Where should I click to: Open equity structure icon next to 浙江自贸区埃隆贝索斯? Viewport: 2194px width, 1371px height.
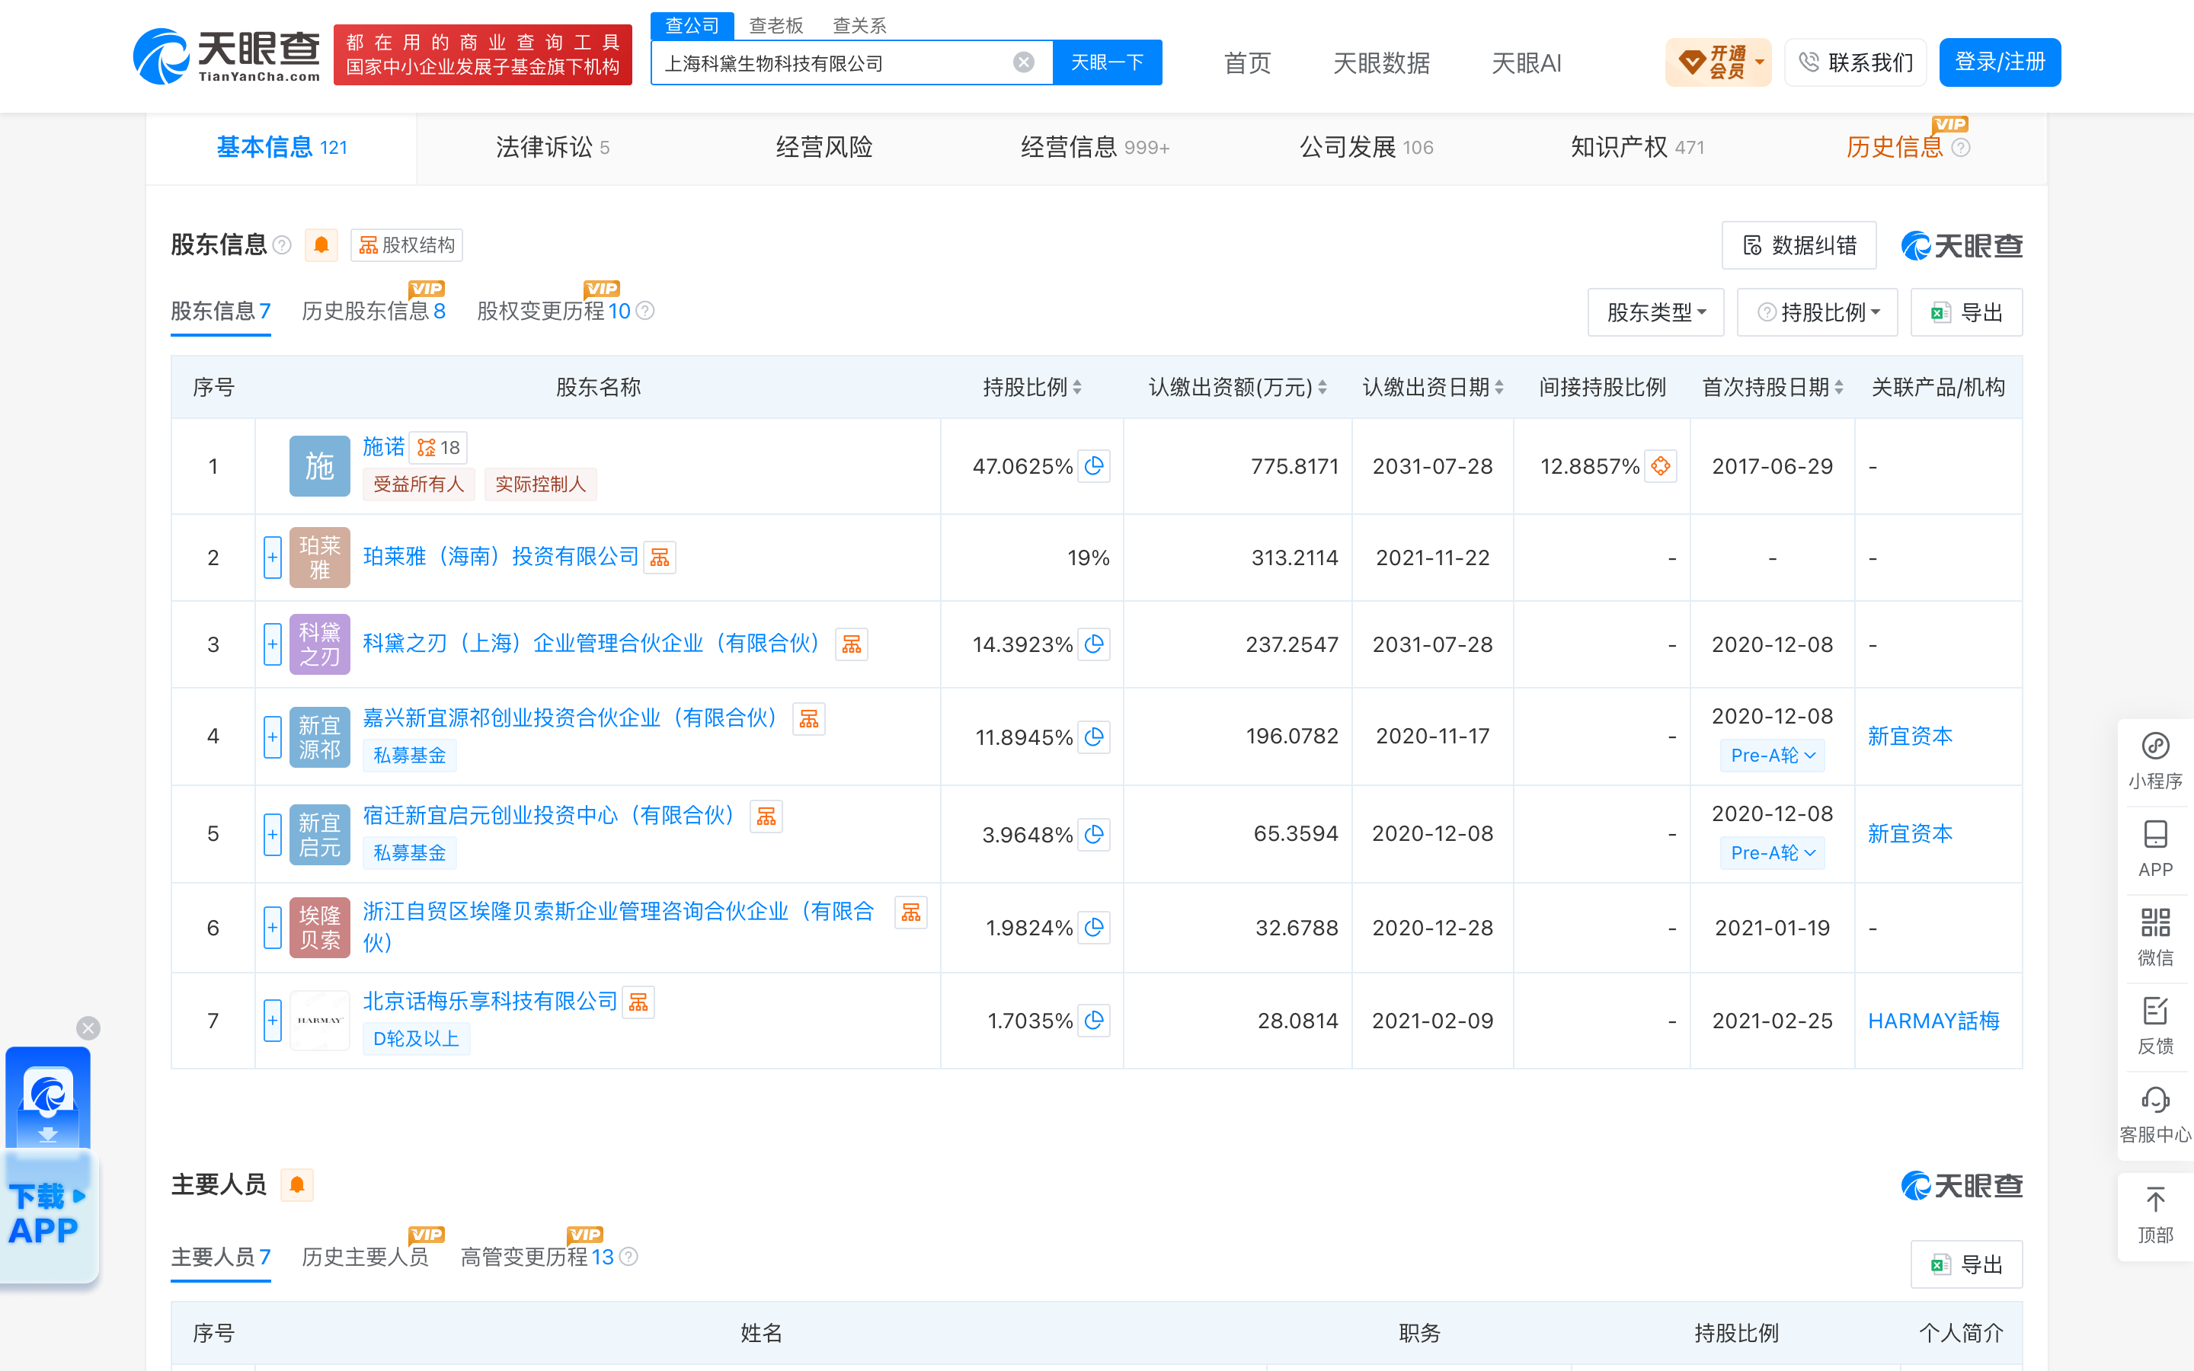click(x=911, y=913)
